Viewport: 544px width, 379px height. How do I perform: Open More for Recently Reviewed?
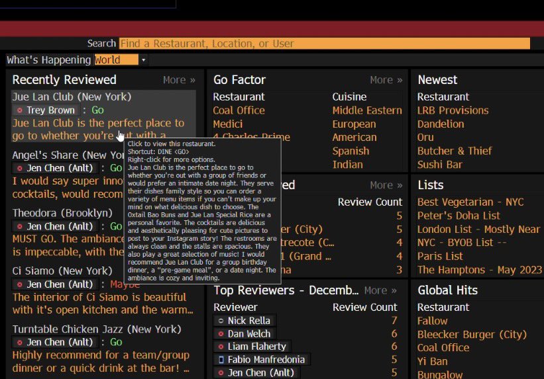[180, 80]
